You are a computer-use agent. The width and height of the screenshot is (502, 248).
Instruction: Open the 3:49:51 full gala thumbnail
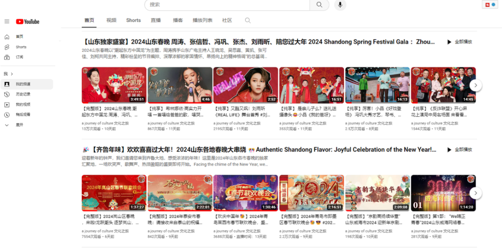114,85
